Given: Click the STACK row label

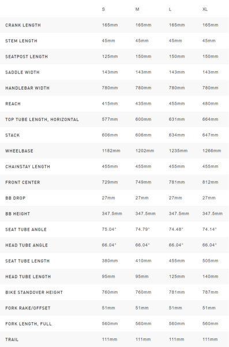Looking at the screenshot, I should click(12, 135).
